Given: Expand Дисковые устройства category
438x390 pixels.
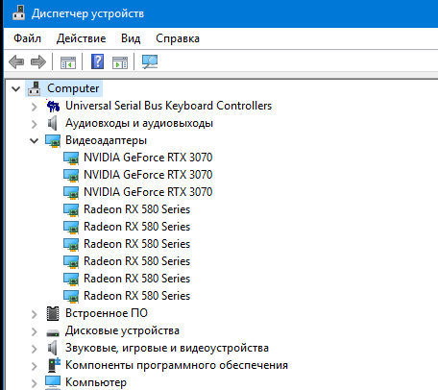Looking at the screenshot, I should pos(35,331).
